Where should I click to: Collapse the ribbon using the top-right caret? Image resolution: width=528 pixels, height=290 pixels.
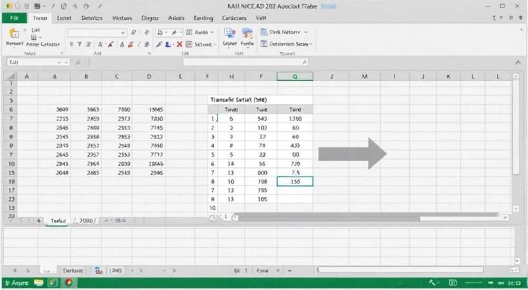click(521, 30)
